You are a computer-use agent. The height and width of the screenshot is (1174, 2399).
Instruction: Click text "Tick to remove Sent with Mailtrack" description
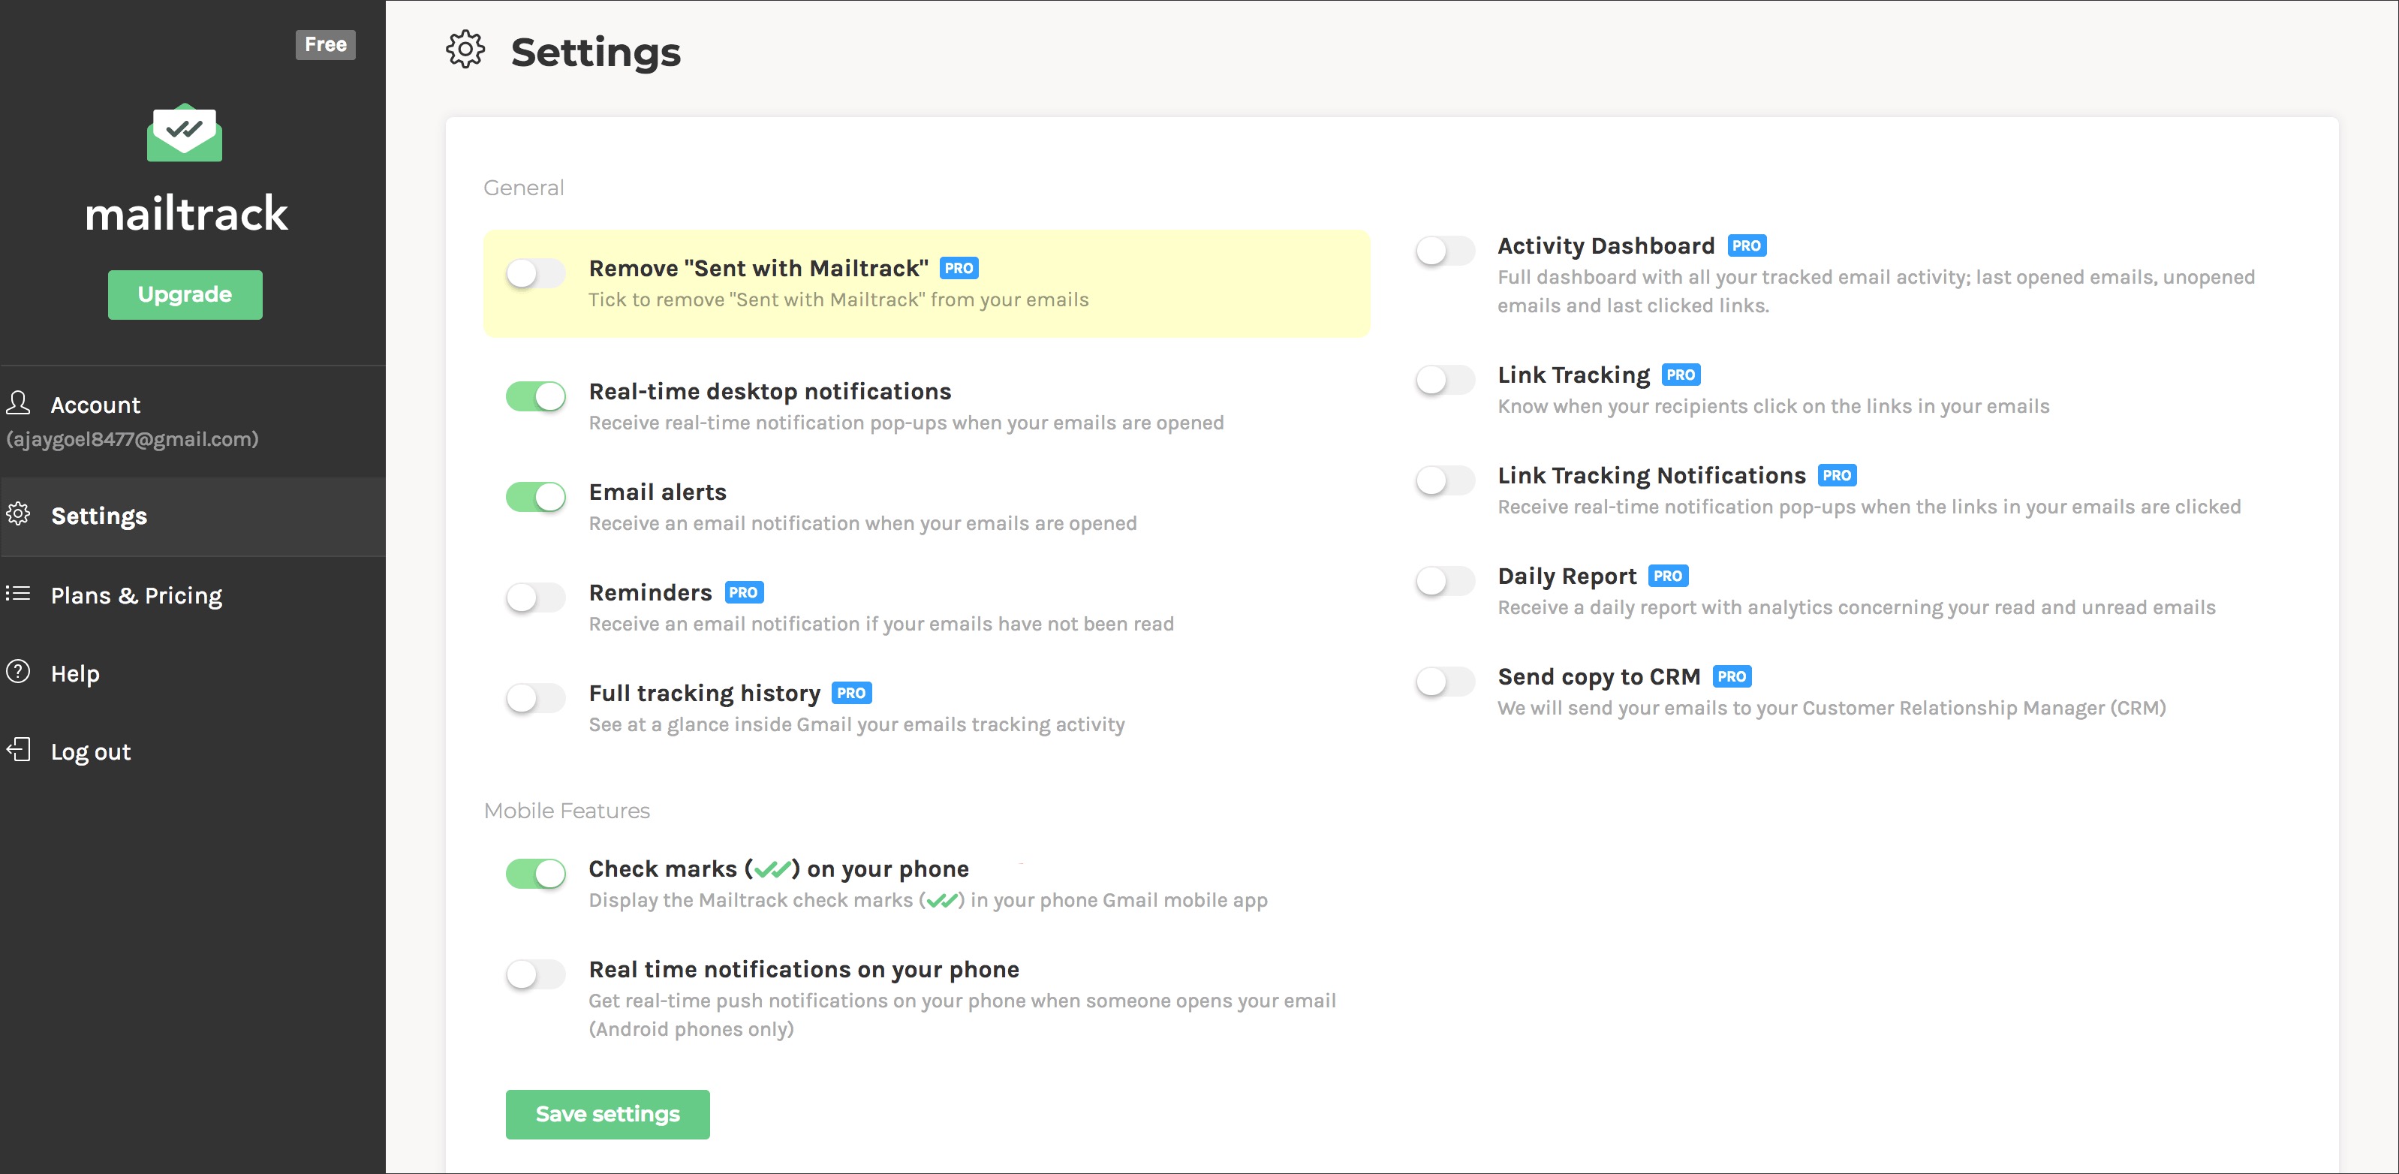point(838,300)
